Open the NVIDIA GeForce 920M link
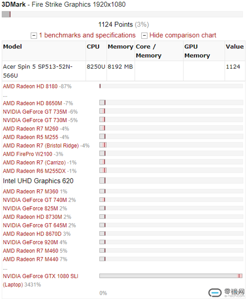The width and height of the screenshot is (246, 299). [30, 242]
